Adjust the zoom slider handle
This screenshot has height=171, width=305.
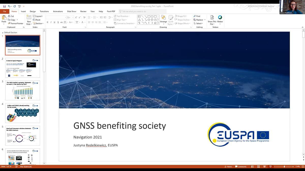click(x=284, y=167)
